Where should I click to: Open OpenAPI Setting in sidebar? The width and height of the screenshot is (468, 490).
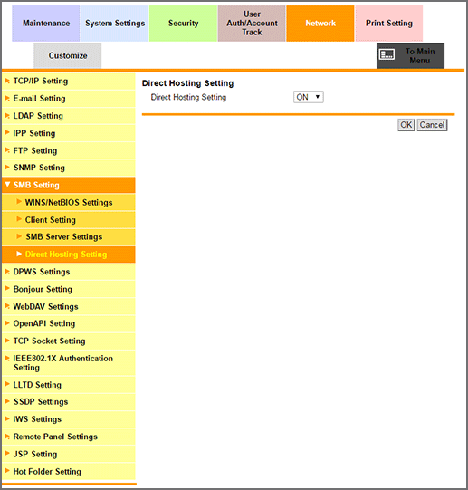point(69,323)
